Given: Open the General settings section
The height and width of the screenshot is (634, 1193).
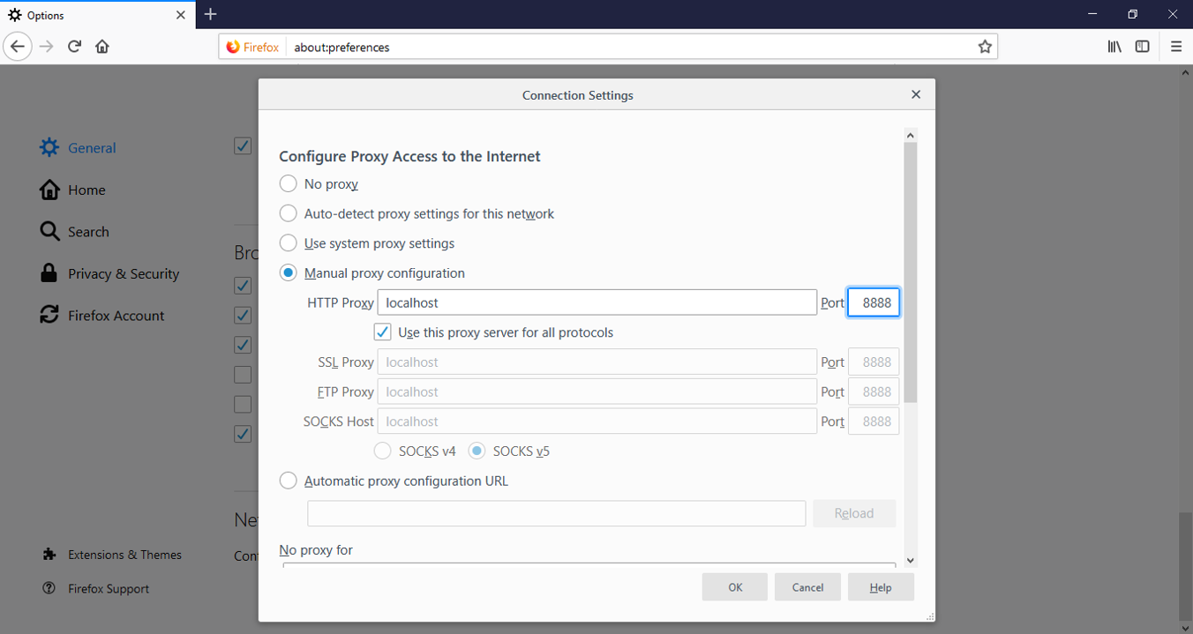Looking at the screenshot, I should point(91,147).
